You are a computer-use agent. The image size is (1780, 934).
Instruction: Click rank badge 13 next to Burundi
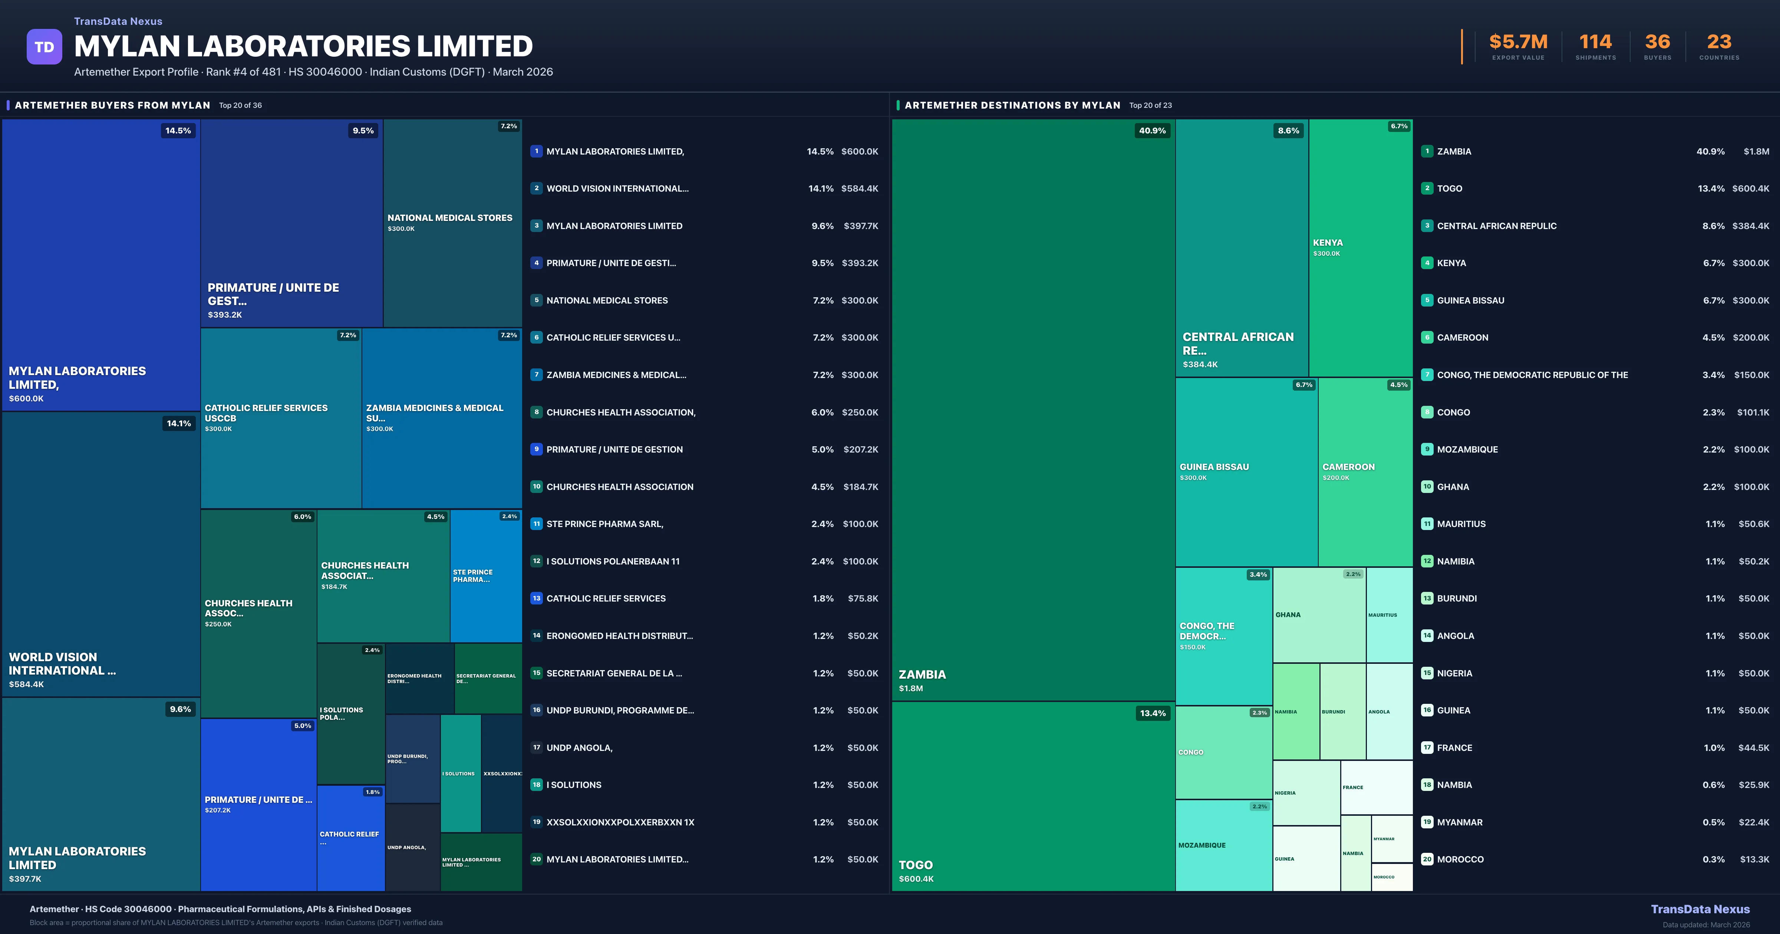point(1427,598)
